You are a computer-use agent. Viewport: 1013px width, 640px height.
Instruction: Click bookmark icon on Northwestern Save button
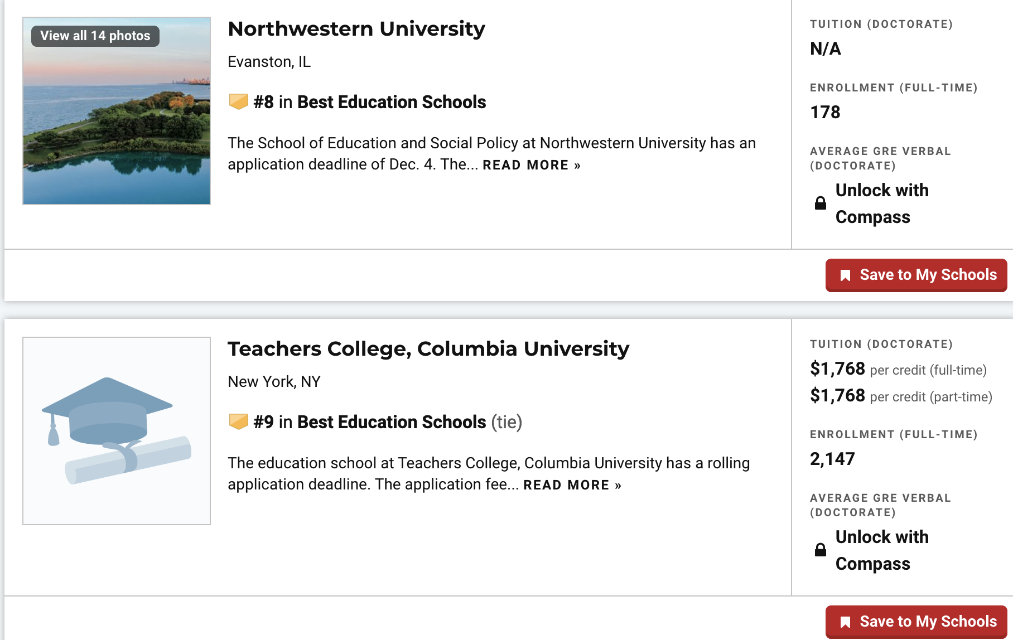pos(845,275)
